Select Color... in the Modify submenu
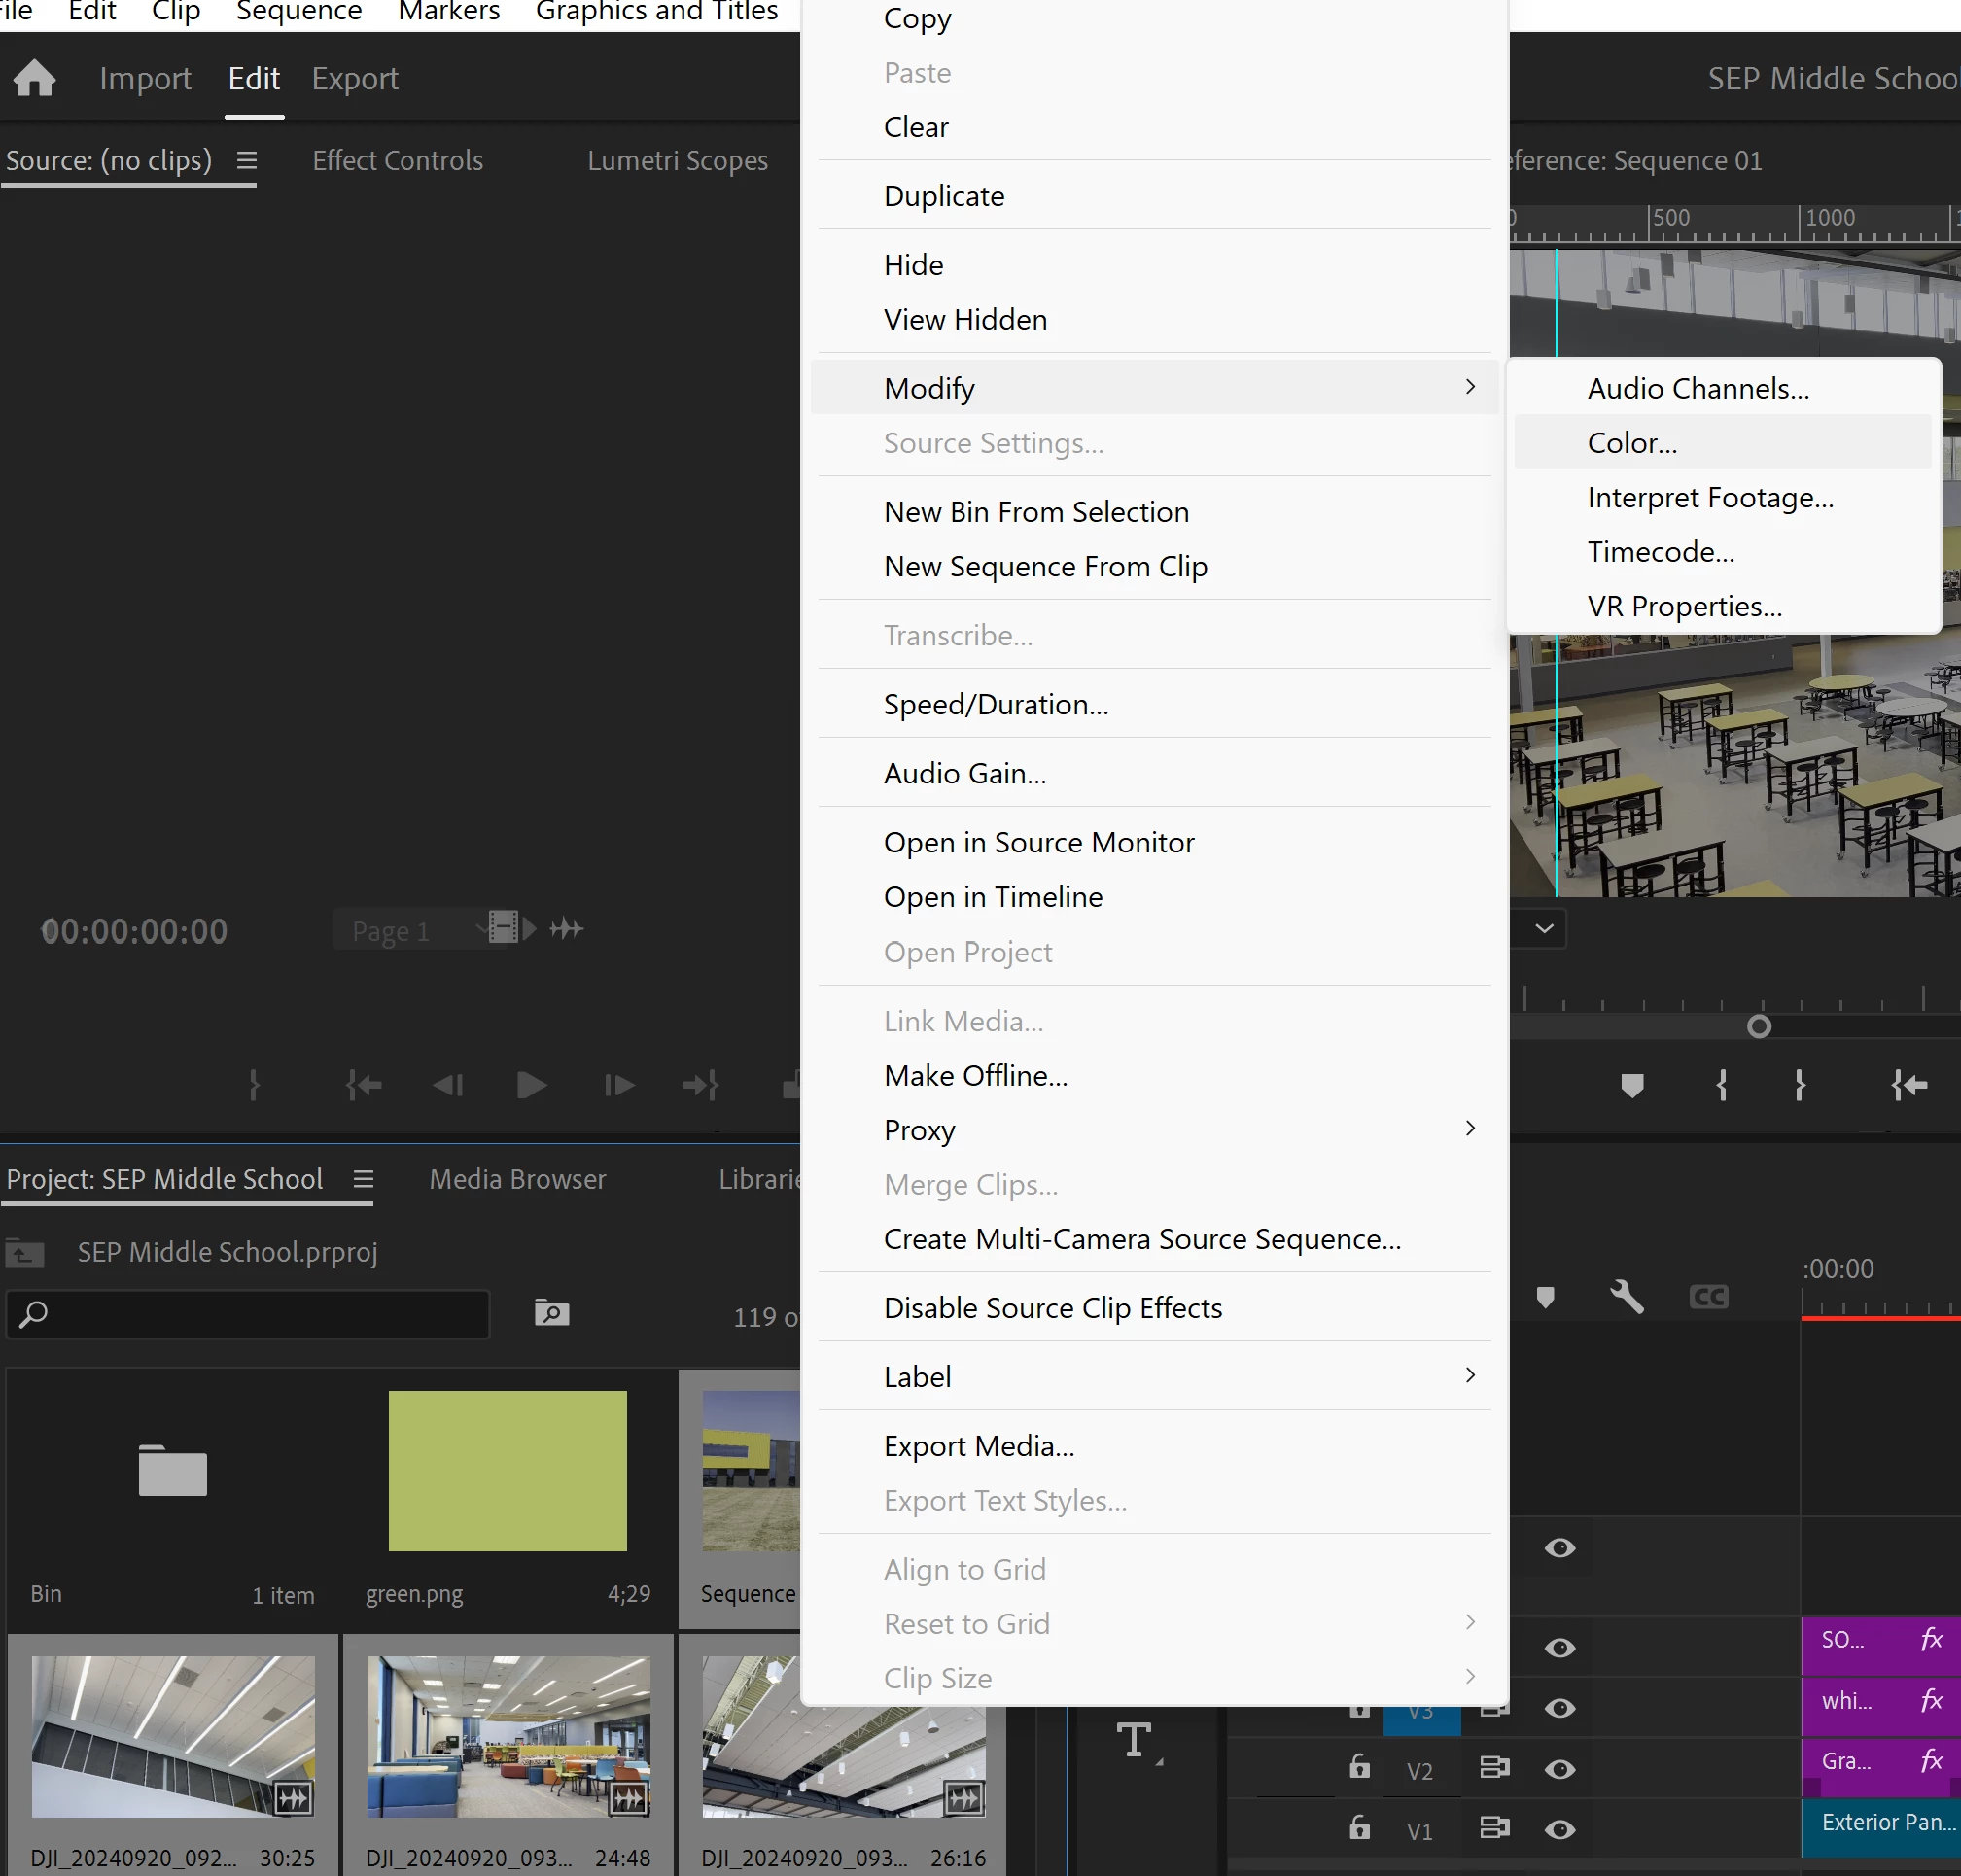 1632,442
